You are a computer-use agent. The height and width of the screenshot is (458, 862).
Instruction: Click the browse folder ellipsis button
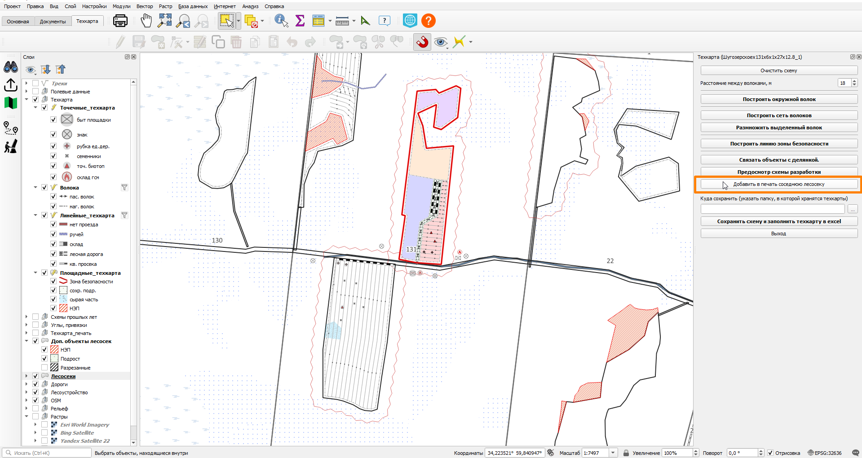[853, 209]
